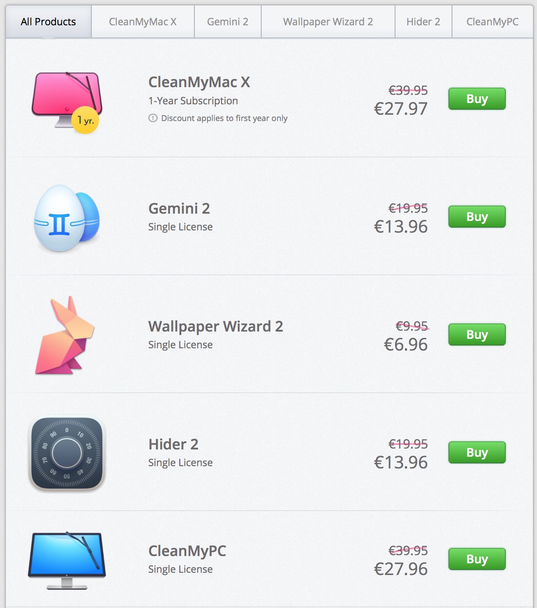The image size is (537, 608).
Task: Click the Hider 2 safe dial icon
Action: [67, 454]
